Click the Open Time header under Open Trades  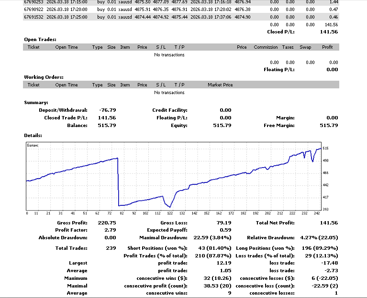coord(67,47)
